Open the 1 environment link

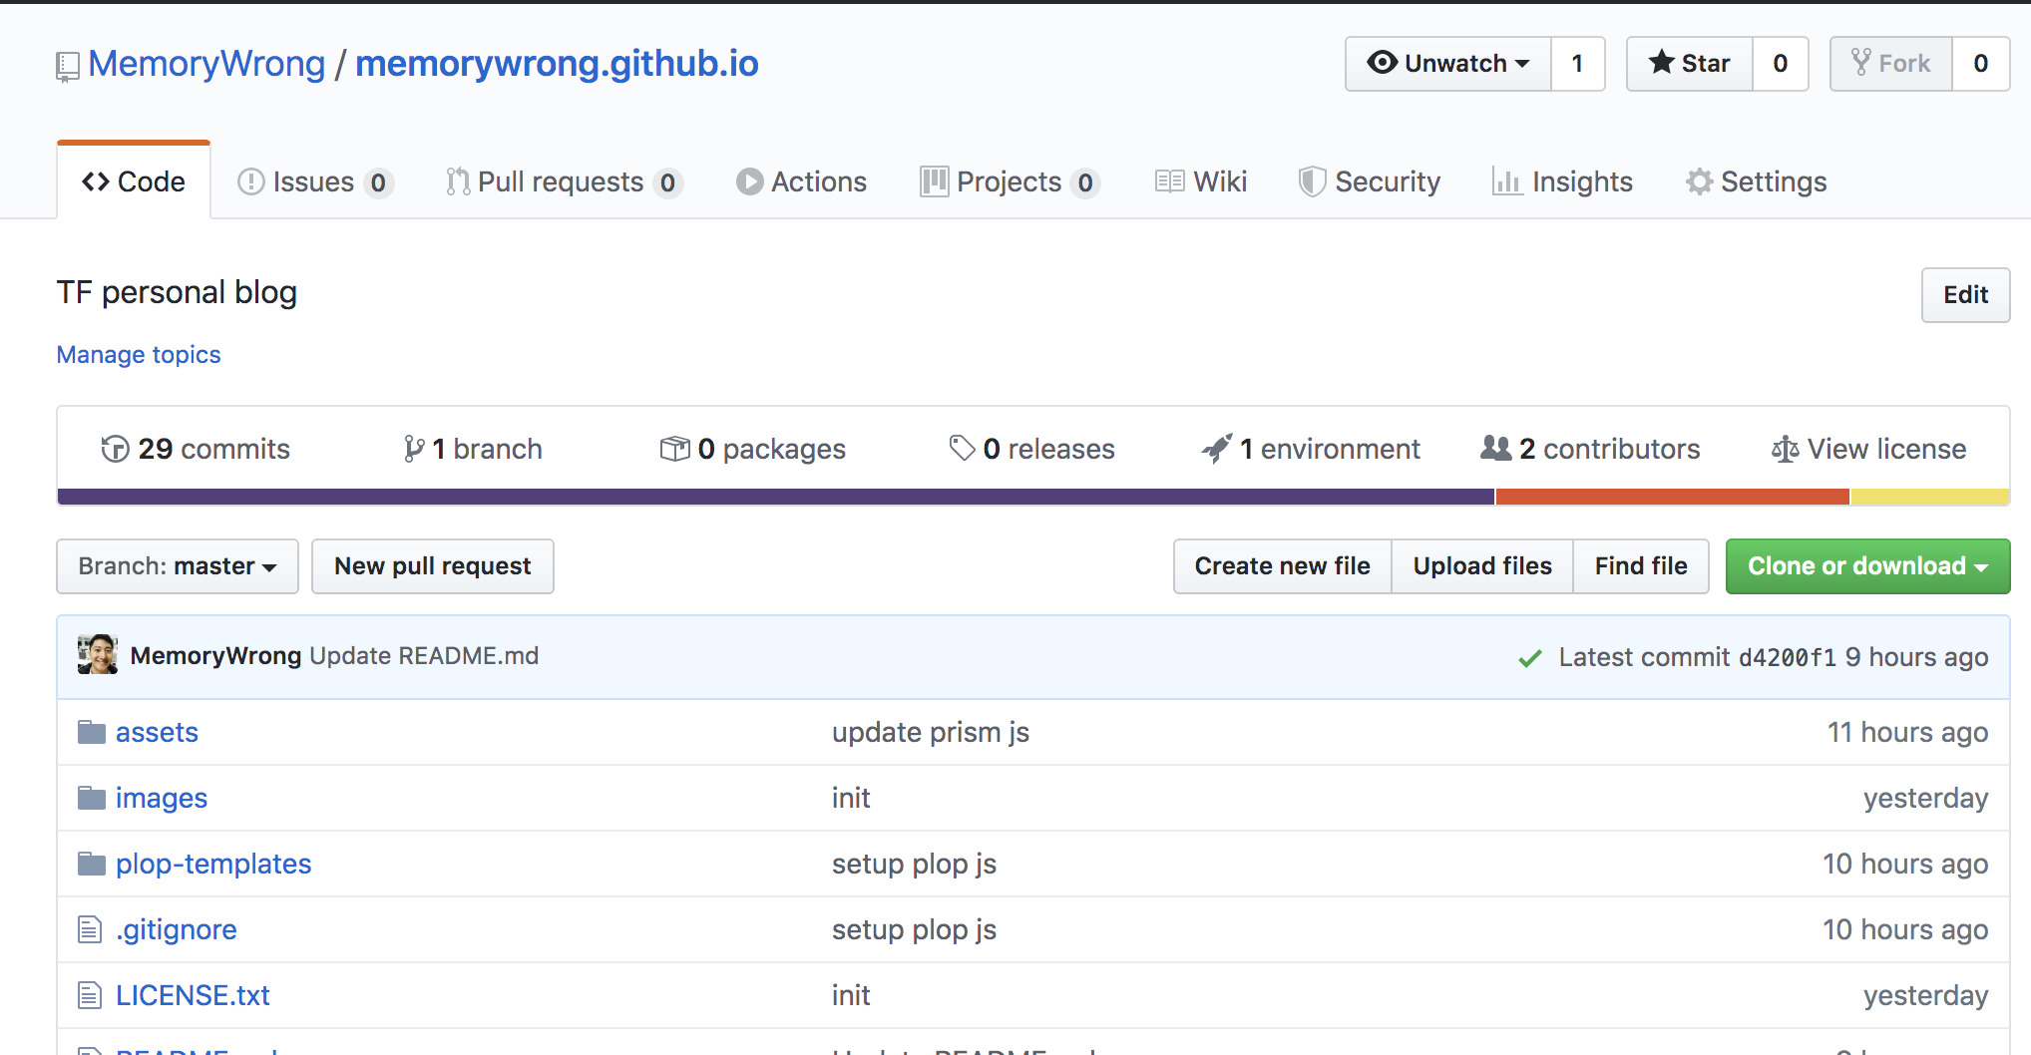pyautogui.click(x=1311, y=449)
